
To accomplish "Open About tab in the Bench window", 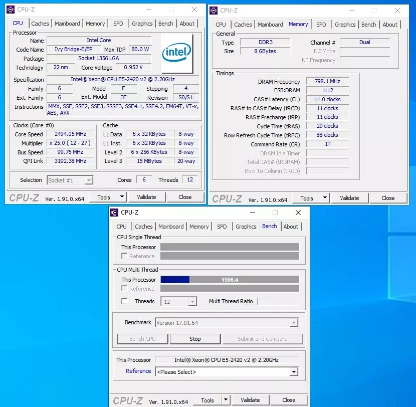I will pyautogui.click(x=291, y=227).
